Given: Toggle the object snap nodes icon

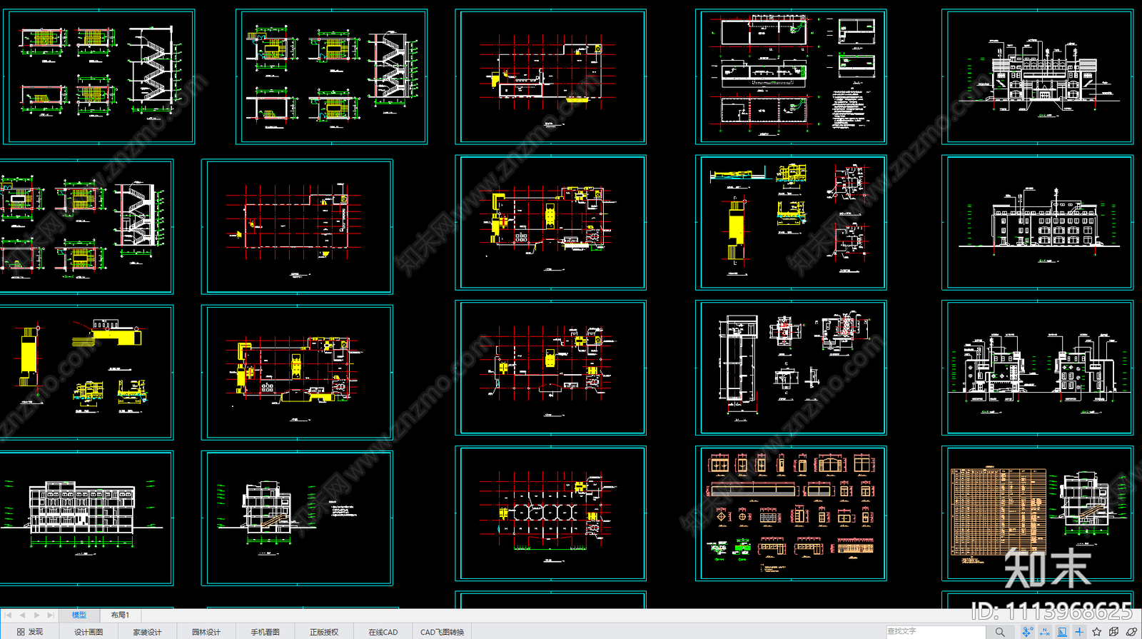Looking at the screenshot, I should point(1027,632).
